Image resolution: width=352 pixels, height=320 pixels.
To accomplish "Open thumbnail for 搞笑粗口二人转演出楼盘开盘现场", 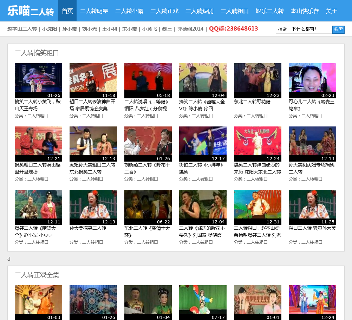I will click(x=38, y=144).
